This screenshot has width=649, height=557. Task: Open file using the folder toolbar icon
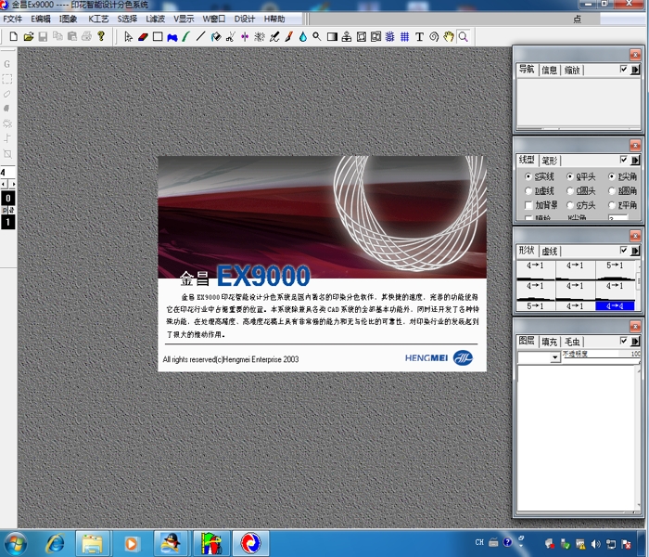pyautogui.click(x=29, y=37)
